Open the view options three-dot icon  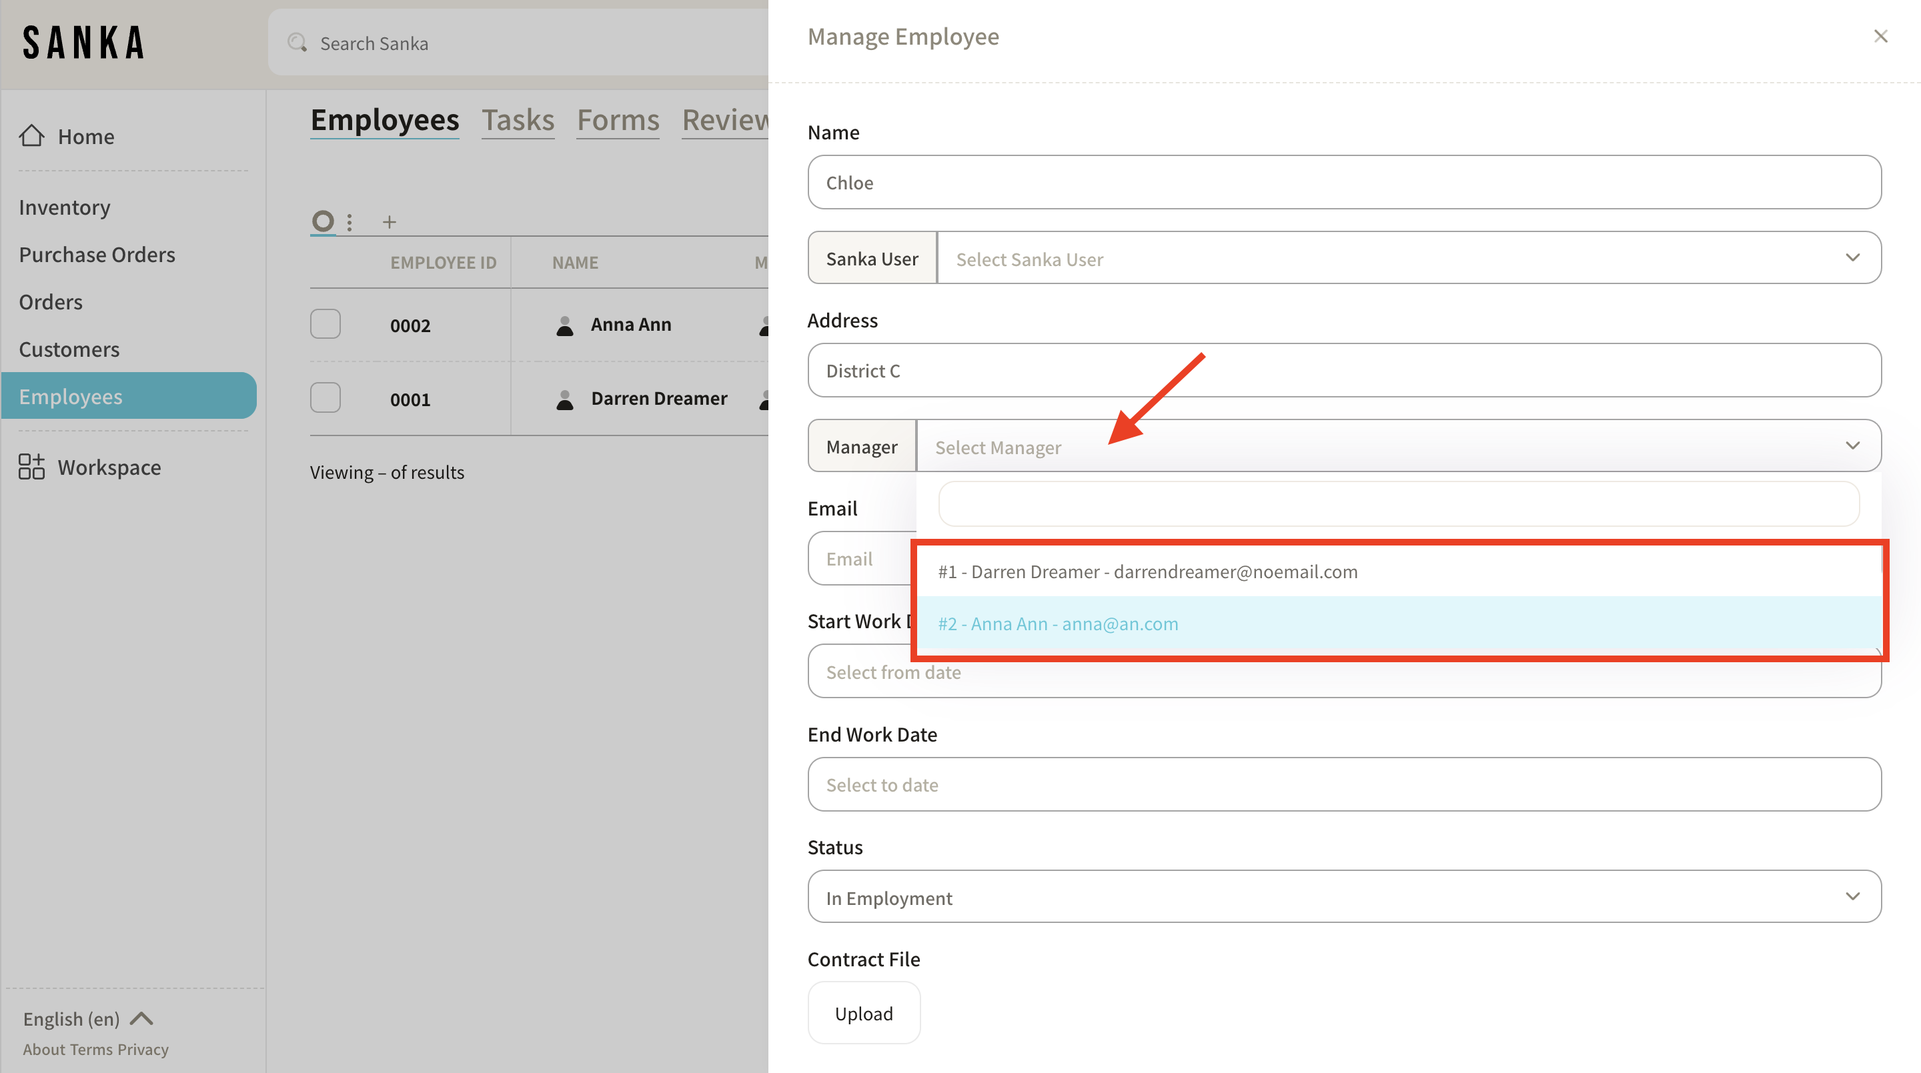pyautogui.click(x=349, y=221)
